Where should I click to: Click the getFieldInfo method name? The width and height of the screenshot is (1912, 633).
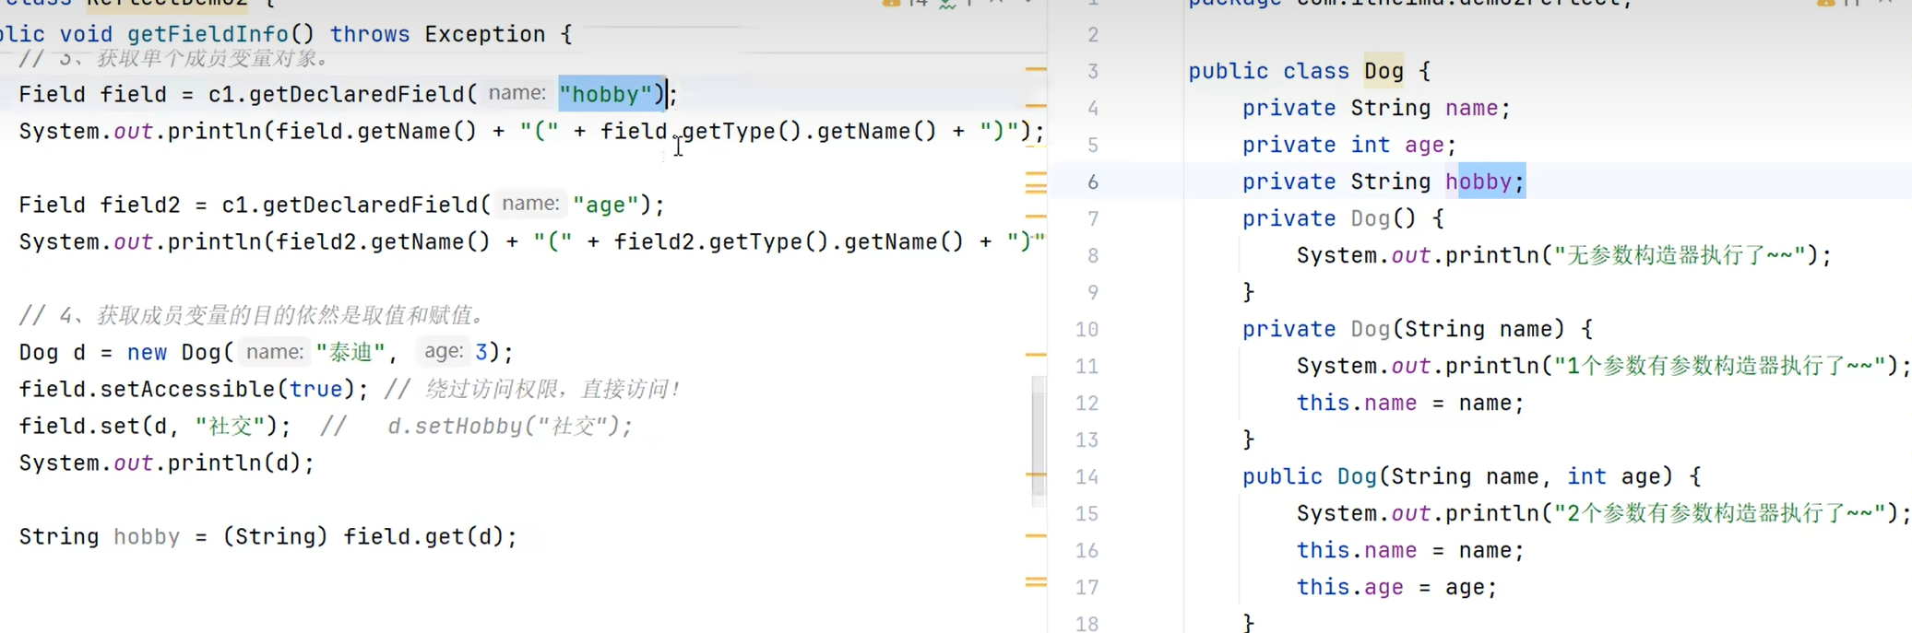[x=208, y=35]
